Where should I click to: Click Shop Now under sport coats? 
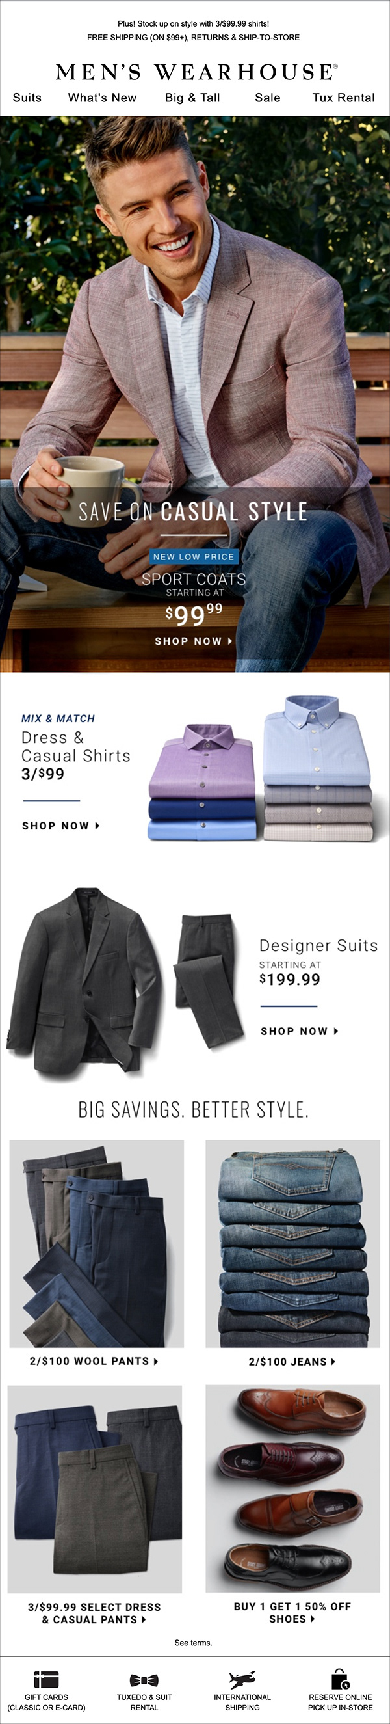click(x=194, y=641)
